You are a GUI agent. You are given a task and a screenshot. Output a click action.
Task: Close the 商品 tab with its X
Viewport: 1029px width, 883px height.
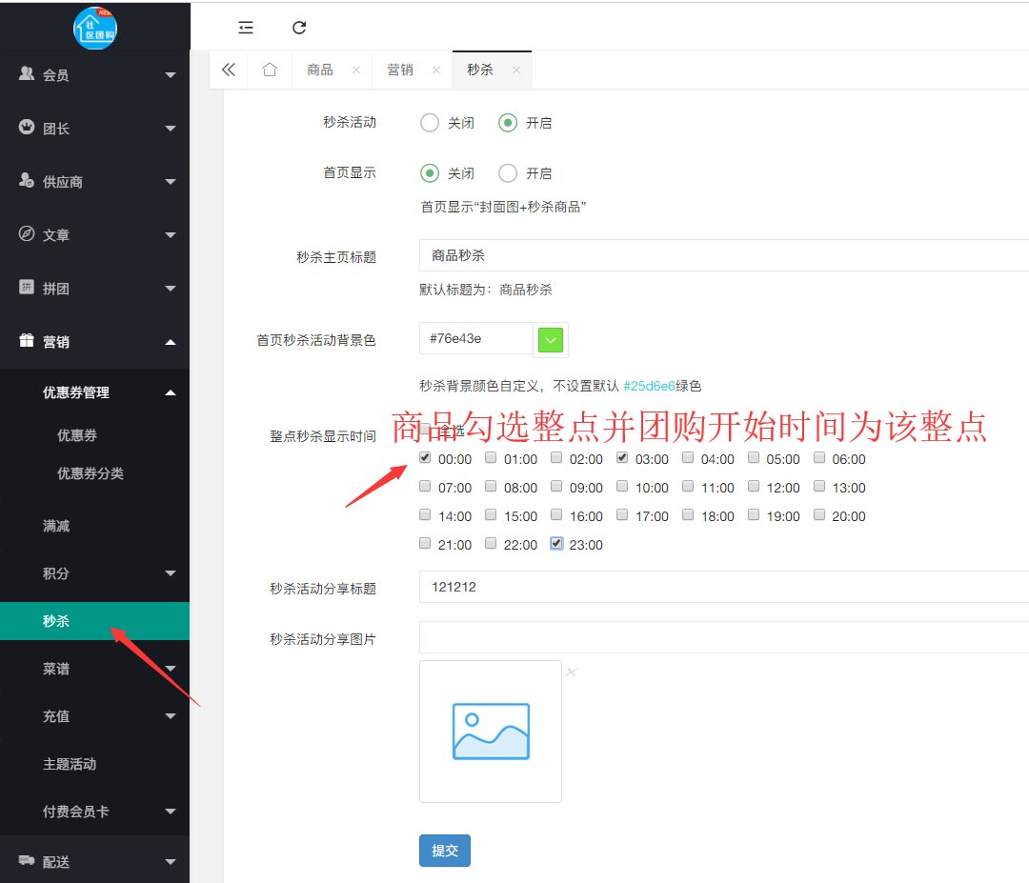[356, 70]
